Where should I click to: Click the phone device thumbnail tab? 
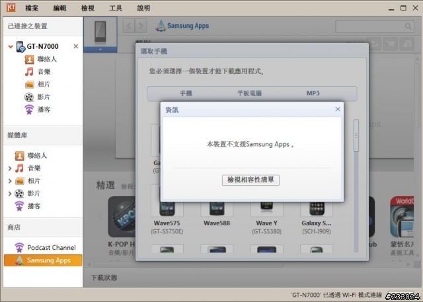click(100, 32)
